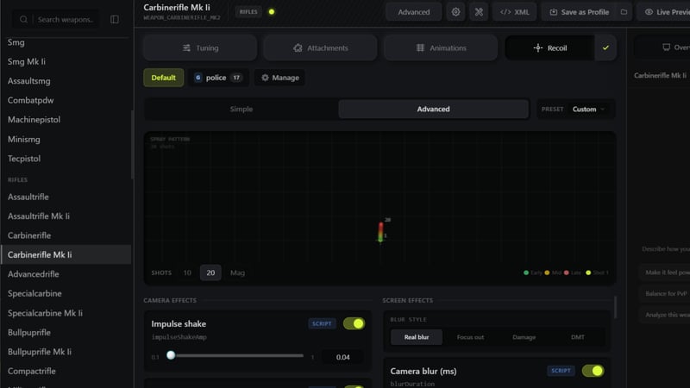Set shots to Mag

[x=238, y=272]
